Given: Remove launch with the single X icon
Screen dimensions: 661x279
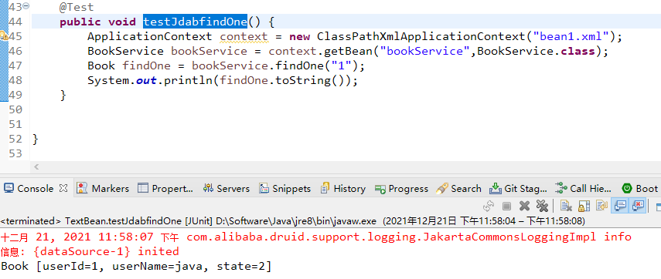Looking at the screenshot, I should point(524,206).
